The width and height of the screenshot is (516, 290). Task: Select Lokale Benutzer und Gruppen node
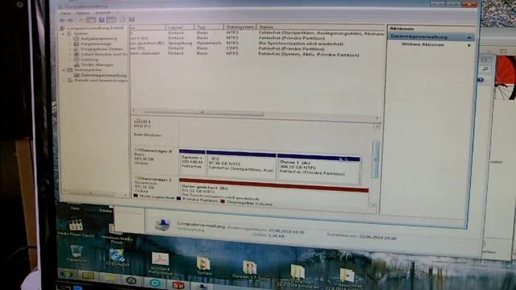tap(104, 54)
